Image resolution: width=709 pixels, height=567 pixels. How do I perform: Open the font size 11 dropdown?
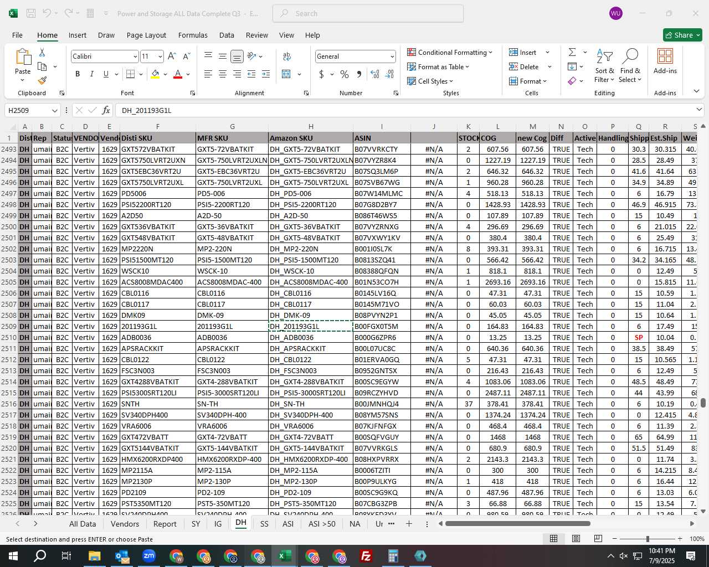click(x=160, y=56)
